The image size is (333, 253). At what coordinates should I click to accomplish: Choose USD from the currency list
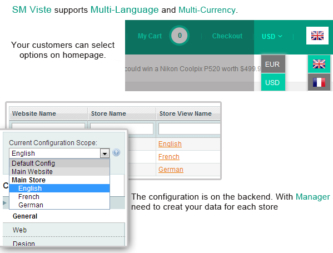pos(273,82)
